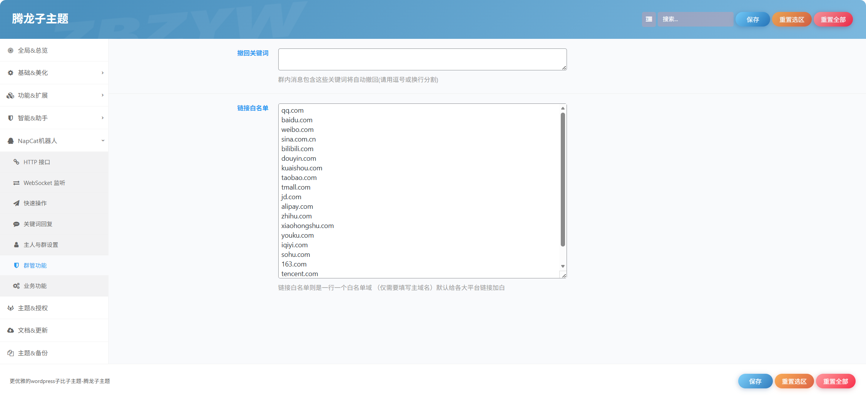Click the top 重置选区 button

coord(792,19)
